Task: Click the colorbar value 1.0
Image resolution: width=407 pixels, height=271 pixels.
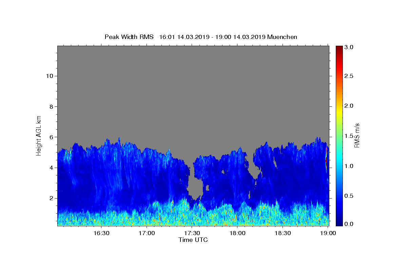Action: point(349,166)
